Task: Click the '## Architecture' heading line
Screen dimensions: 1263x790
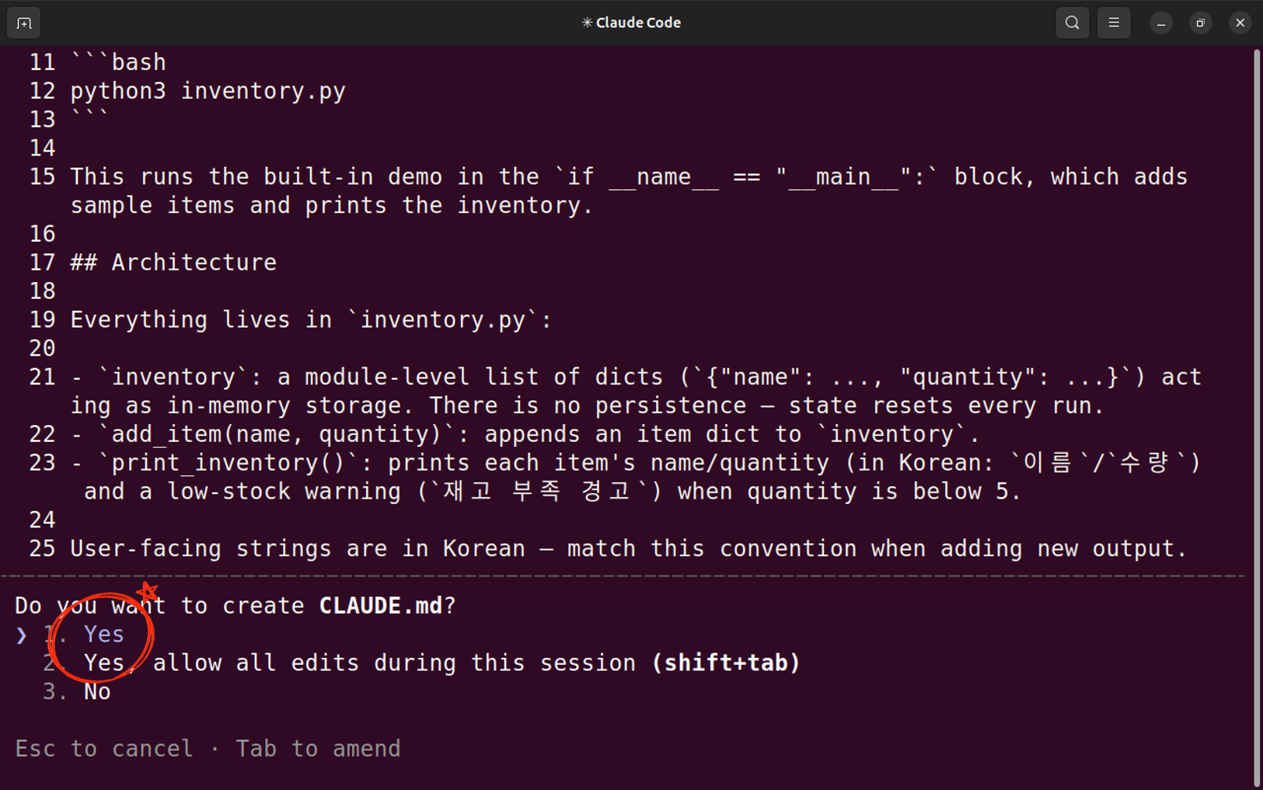Action: click(173, 263)
